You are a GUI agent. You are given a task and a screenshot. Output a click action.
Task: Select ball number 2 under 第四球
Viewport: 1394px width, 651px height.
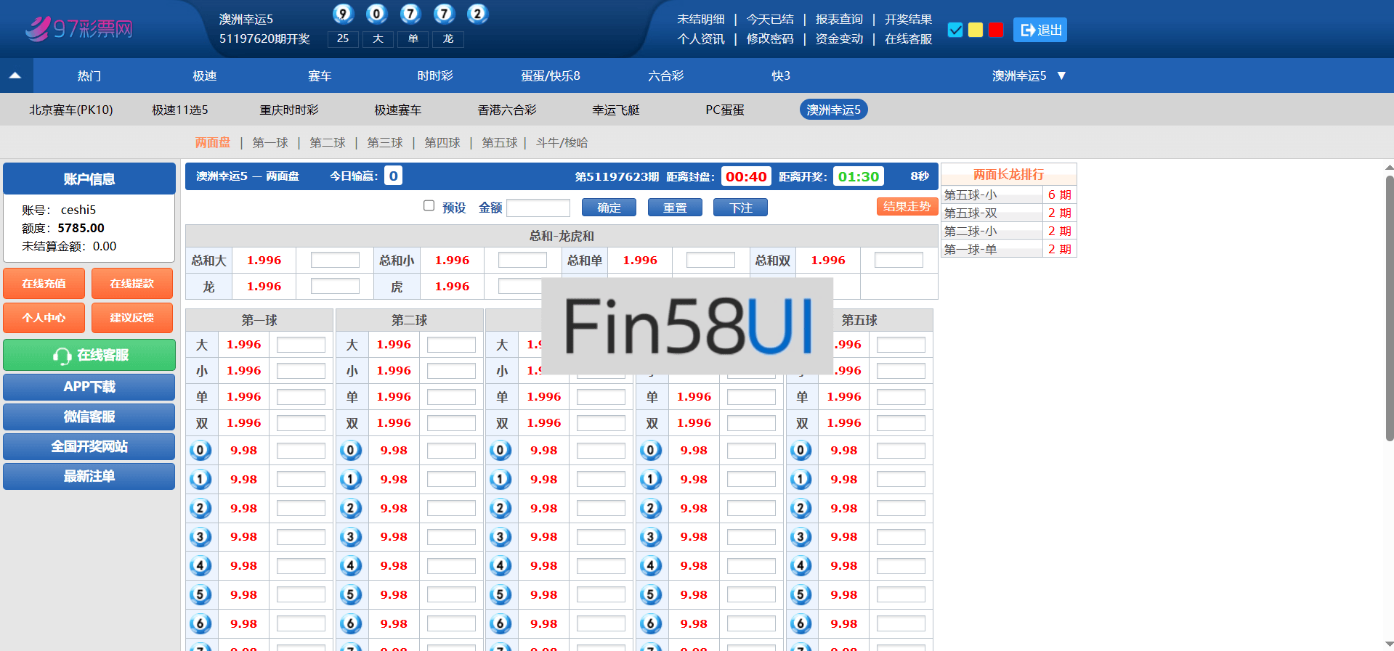coord(650,508)
